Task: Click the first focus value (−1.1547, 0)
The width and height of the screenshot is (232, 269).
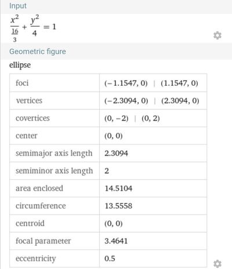Action: tap(126, 83)
